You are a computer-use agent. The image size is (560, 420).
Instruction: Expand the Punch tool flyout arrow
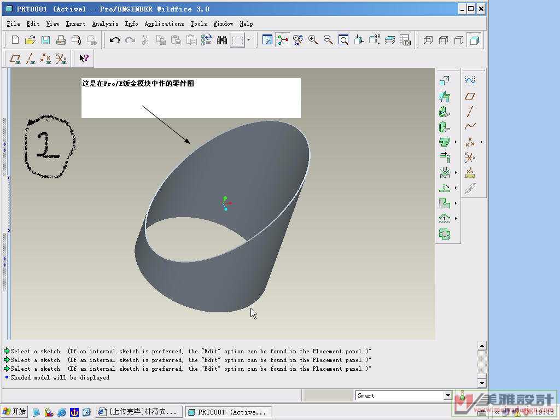(456, 203)
